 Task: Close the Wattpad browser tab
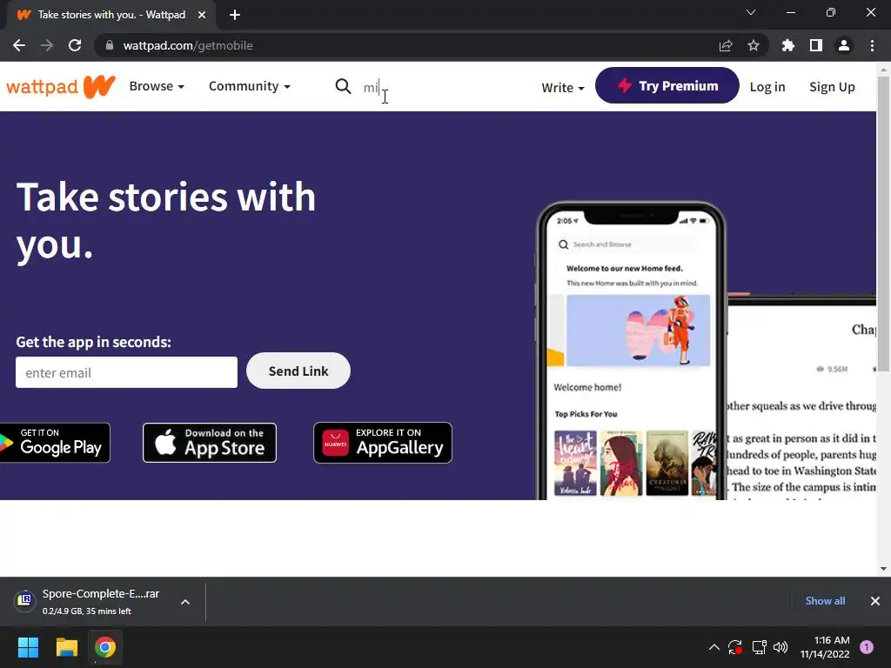click(202, 15)
